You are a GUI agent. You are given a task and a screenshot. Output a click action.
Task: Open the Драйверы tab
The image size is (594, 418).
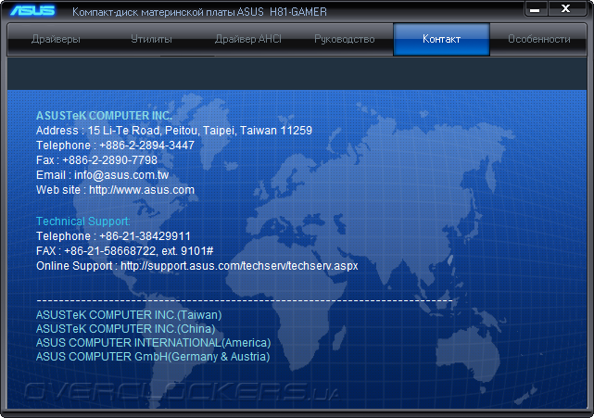(56, 39)
